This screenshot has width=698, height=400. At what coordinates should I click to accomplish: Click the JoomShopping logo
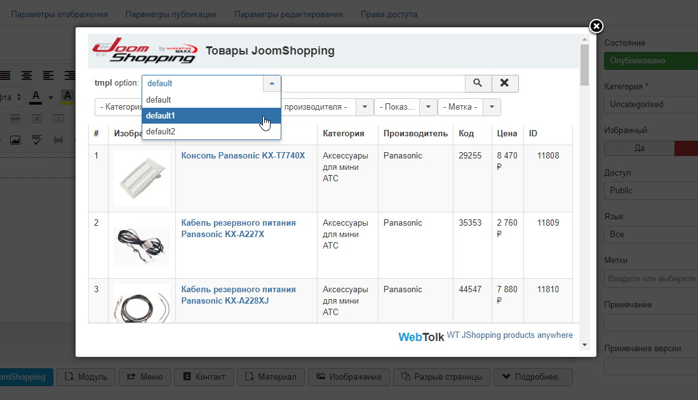(144, 51)
